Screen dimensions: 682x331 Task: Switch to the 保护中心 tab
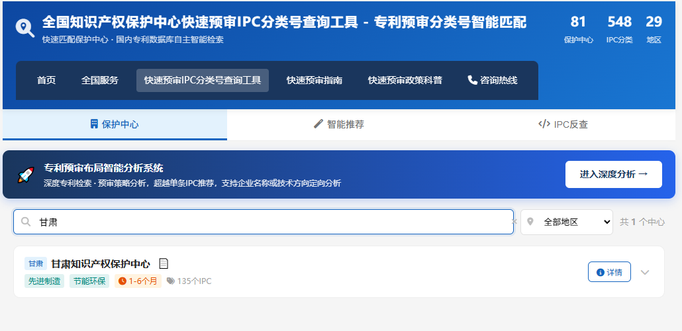pyautogui.click(x=115, y=124)
